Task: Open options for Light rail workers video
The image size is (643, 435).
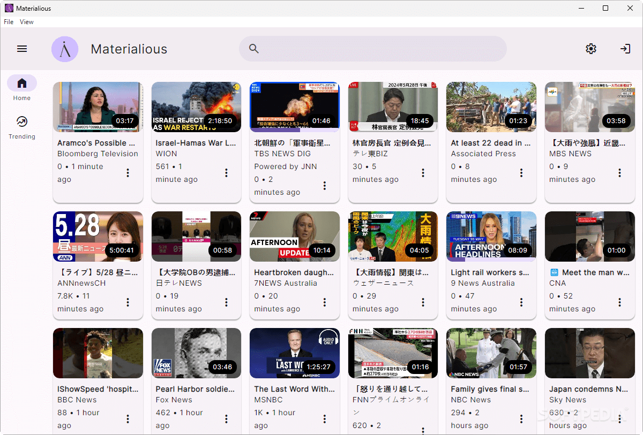Action: [x=521, y=302]
